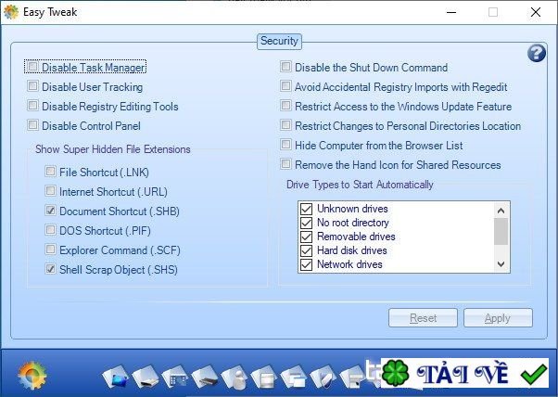The image size is (558, 397).
Task: Tick DOS Shortcut (.PIF) checkbox
Action: click(51, 230)
